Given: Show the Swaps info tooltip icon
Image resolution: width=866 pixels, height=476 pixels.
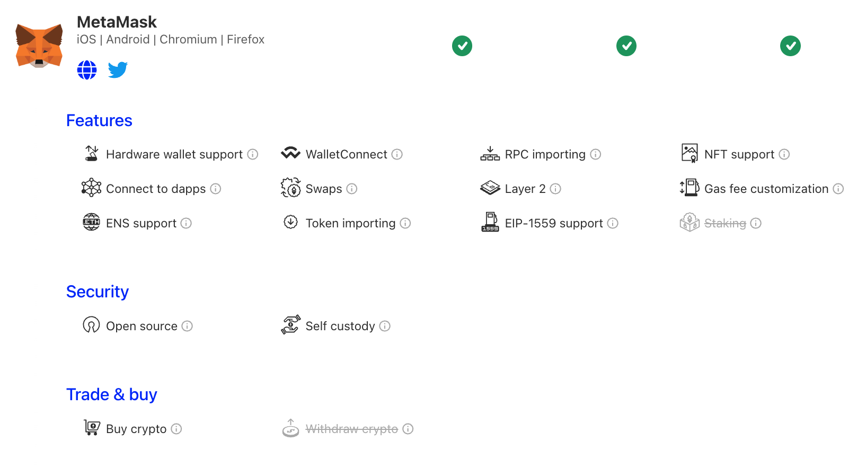Looking at the screenshot, I should (352, 189).
